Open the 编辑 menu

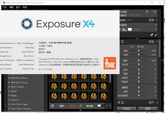coord(11,7)
